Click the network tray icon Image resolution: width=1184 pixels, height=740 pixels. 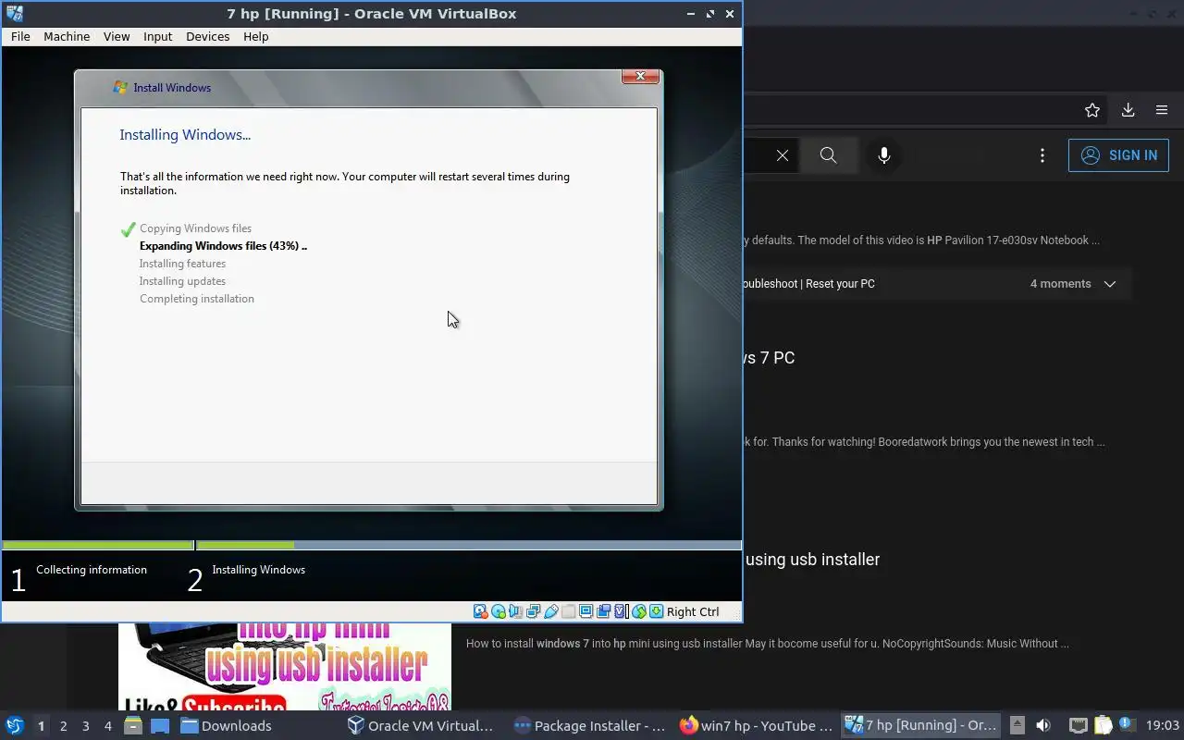1078,726
